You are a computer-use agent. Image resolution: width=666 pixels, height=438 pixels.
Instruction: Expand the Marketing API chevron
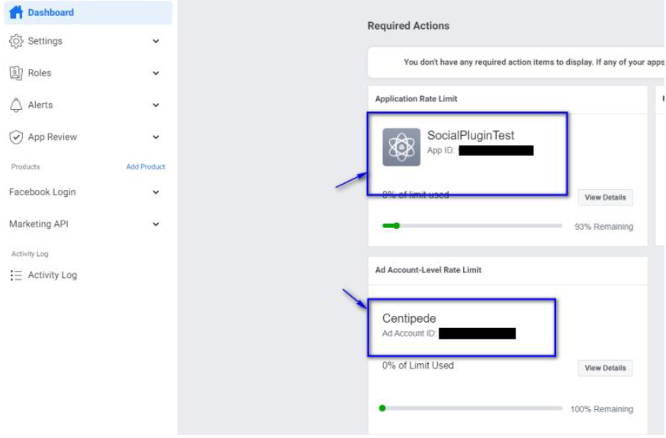tap(156, 224)
